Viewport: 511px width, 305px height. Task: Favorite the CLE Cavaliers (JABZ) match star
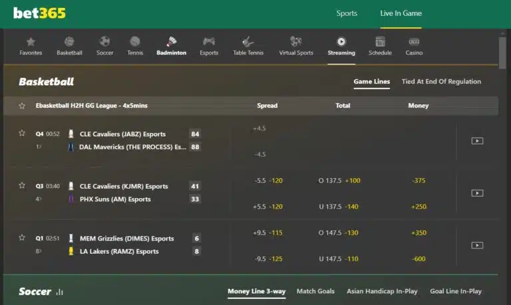[22, 133]
